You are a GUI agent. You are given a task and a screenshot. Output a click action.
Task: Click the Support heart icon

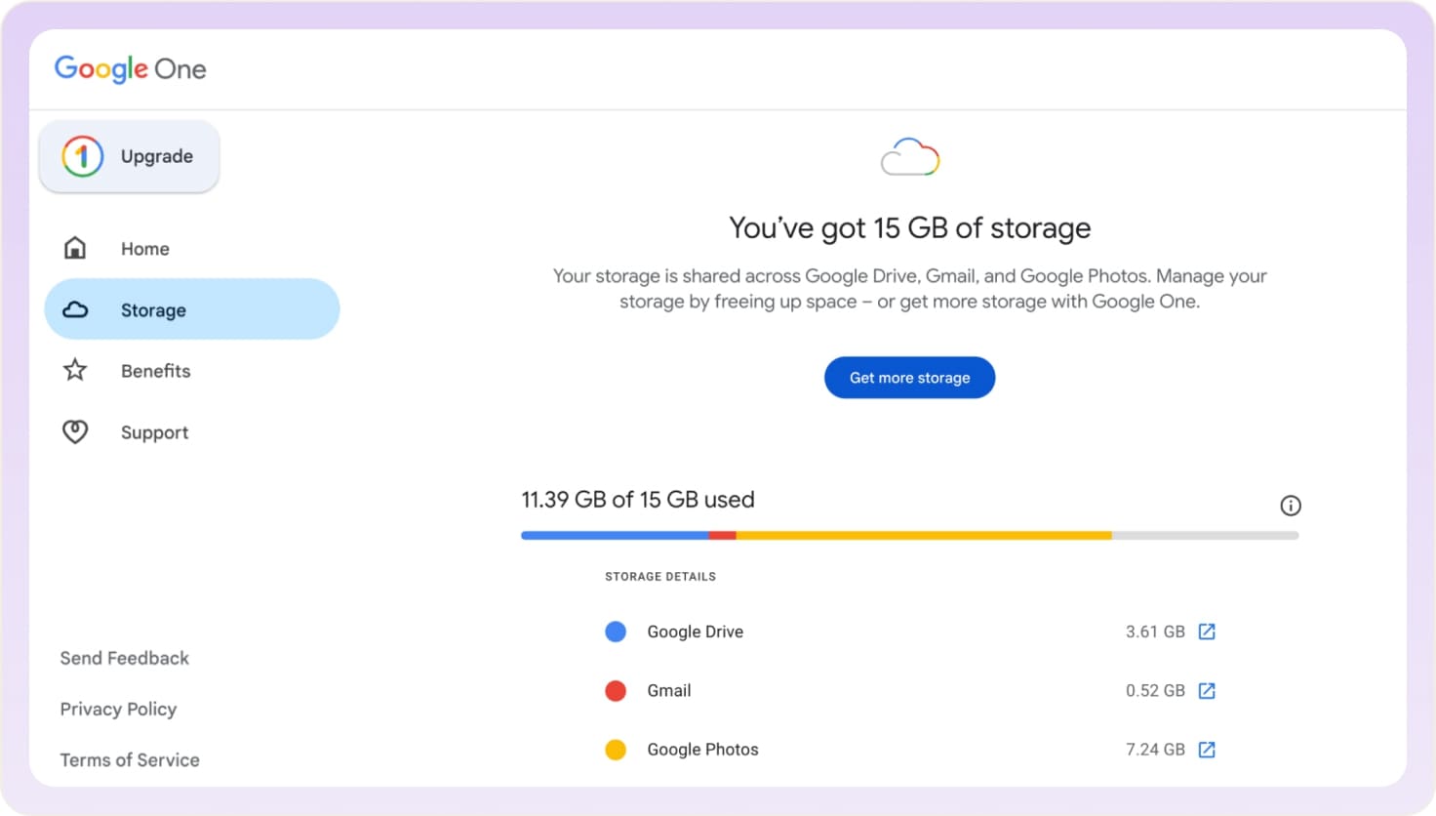(x=75, y=431)
